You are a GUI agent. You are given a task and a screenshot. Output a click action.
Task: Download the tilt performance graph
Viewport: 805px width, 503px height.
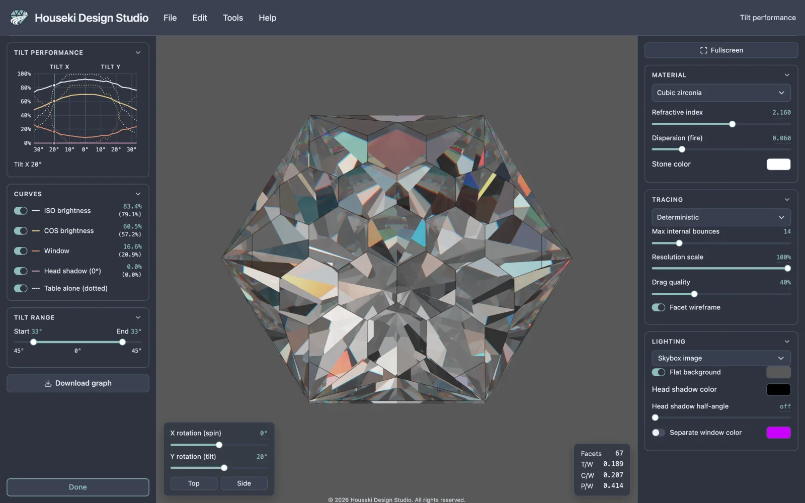pyautogui.click(x=78, y=383)
